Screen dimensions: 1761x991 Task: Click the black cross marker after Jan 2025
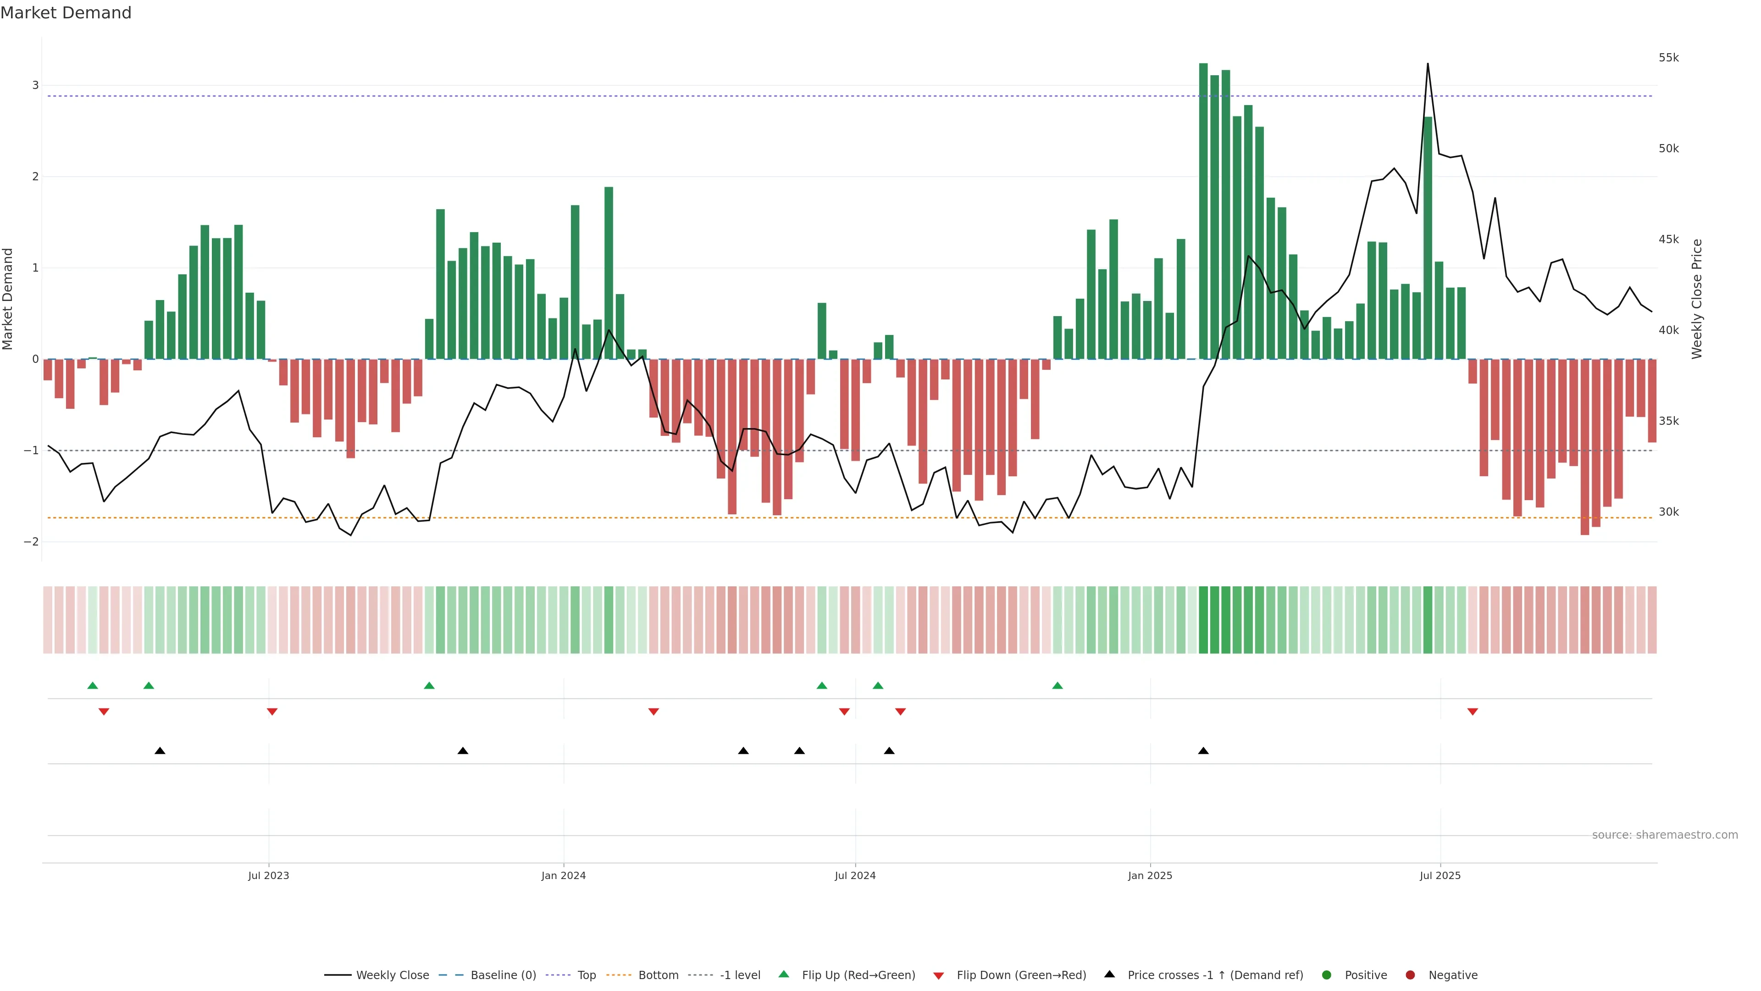coord(1203,751)
